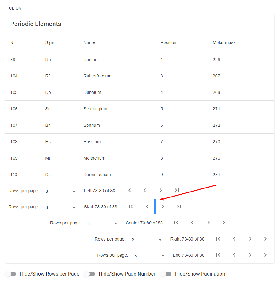Toggle Hide/Show Pagination switch

(166, 274)
